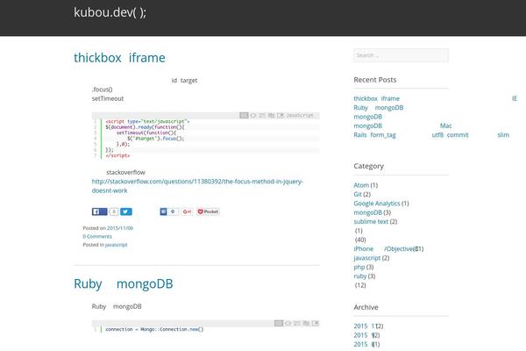The image size is (526, 351).
Task: Open recent post 'mongoDB ... Mac'
Action: coord(402,125)
